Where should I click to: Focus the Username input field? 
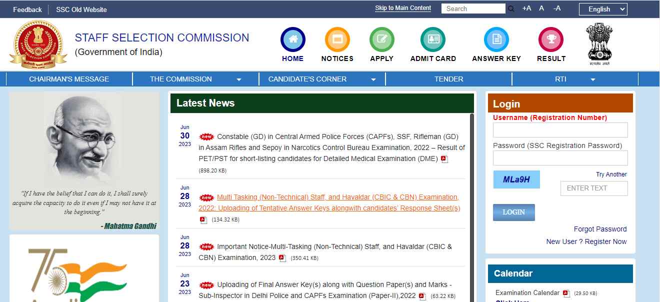560,130
